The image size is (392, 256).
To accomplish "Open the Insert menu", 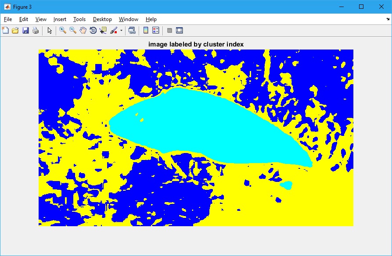I will [60, 19].
